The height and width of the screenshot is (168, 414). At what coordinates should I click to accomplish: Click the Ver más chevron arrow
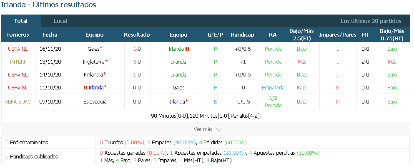click(x=218, y=129)
